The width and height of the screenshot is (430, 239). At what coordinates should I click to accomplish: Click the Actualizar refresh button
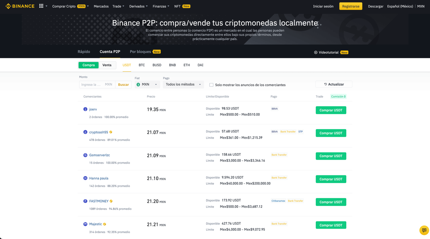coord(334,84)
